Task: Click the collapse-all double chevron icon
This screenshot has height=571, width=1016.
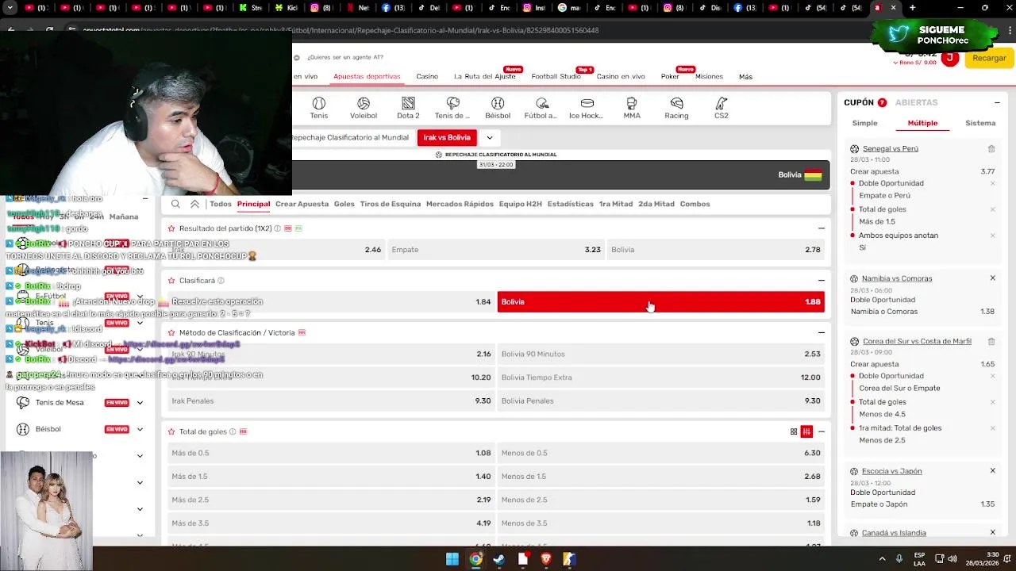Action: point(194,204)
